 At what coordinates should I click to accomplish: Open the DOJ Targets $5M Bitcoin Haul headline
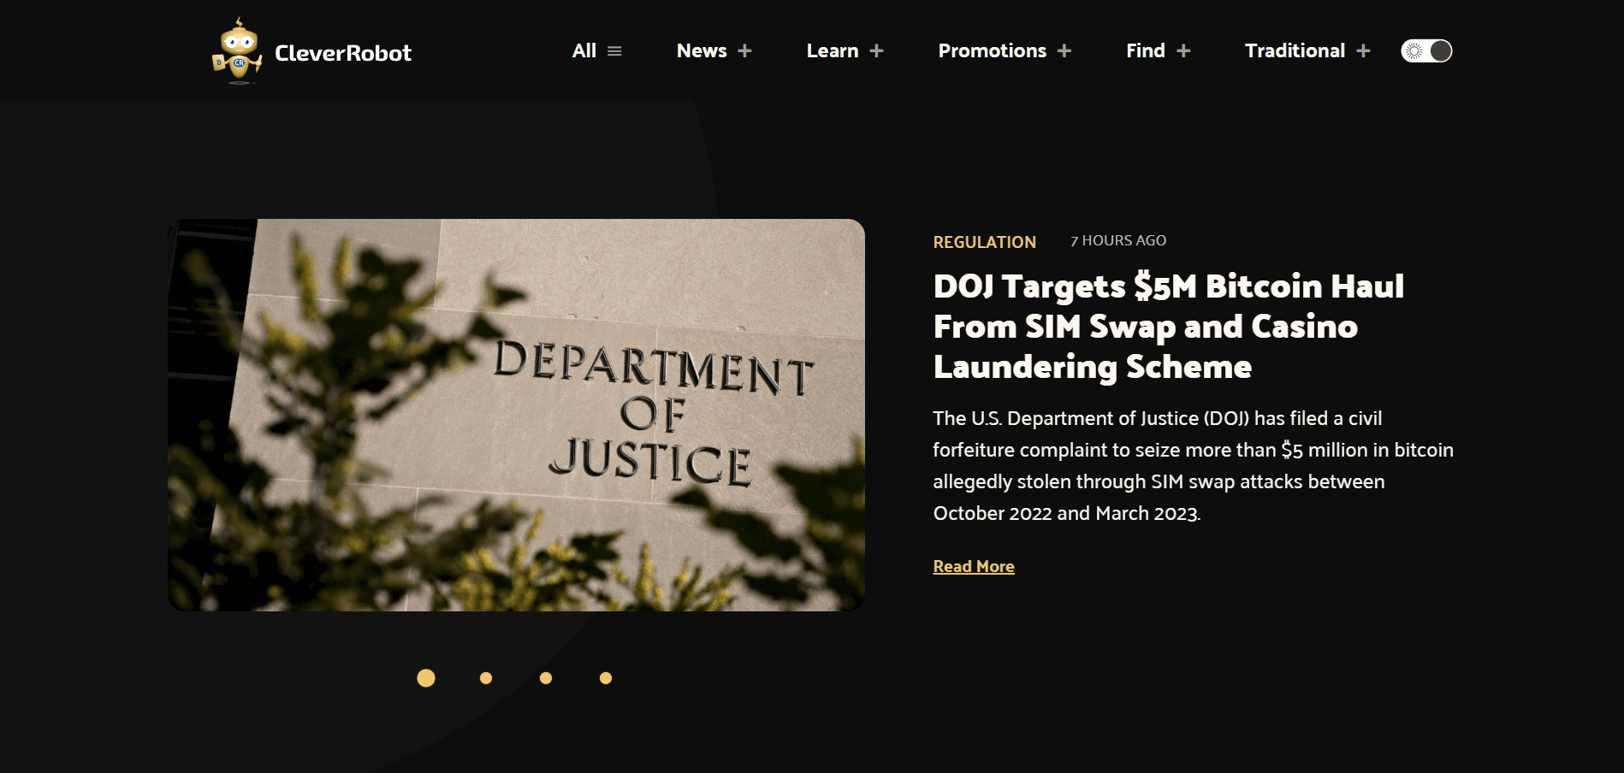point(1168,327)
